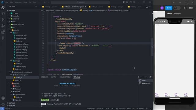Image resolution: width=196 pixels, height=110 pixels.
Task: Open the View menu
Action: [x=25, y=2]
